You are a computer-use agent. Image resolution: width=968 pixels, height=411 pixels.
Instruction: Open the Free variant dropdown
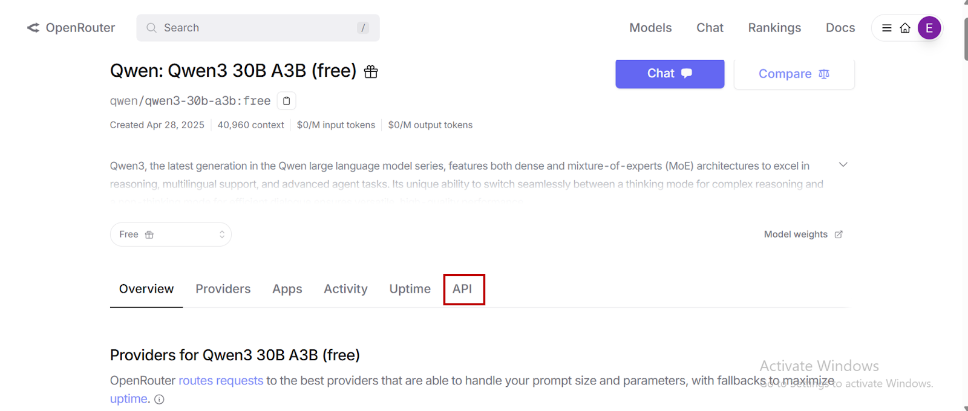tap(171, 235)
